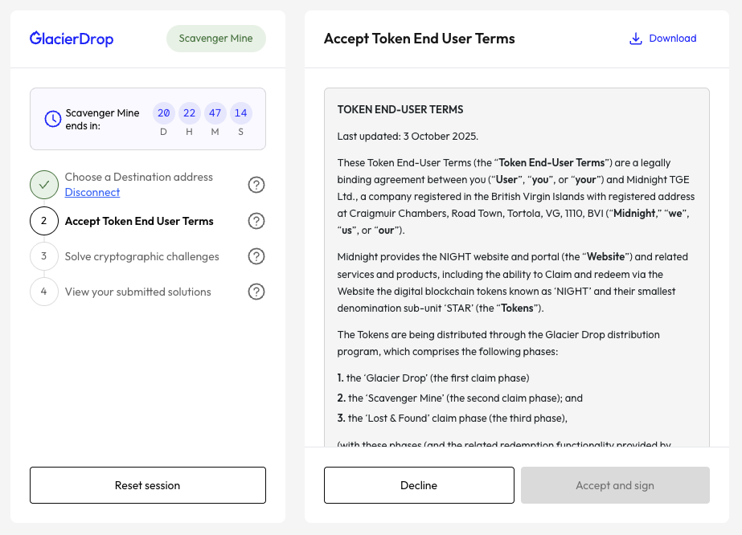Open help for View your submitted solutions

coord(256,292)
